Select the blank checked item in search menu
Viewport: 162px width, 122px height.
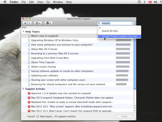click(119, 28)
